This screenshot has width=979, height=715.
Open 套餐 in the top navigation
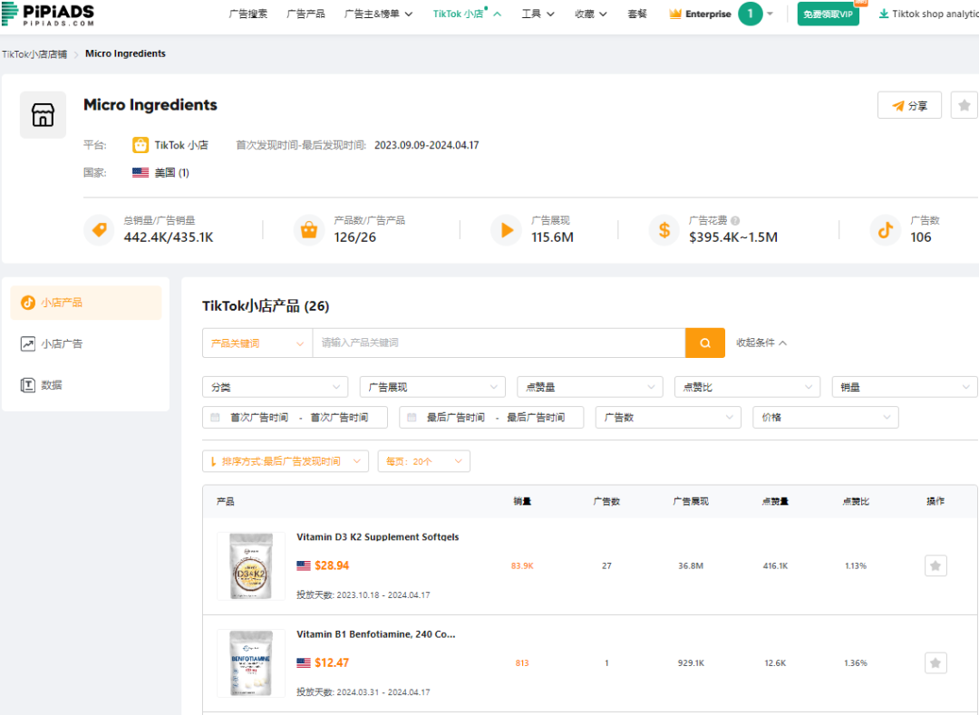point(637,14)
